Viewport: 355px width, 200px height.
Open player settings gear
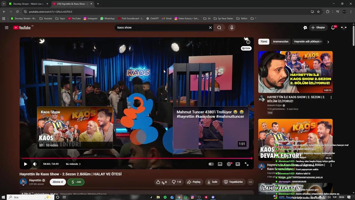coord(229,164)
